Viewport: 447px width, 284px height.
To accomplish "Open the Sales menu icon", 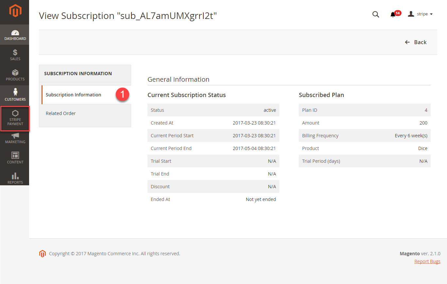I will click(x=15, y=55).
